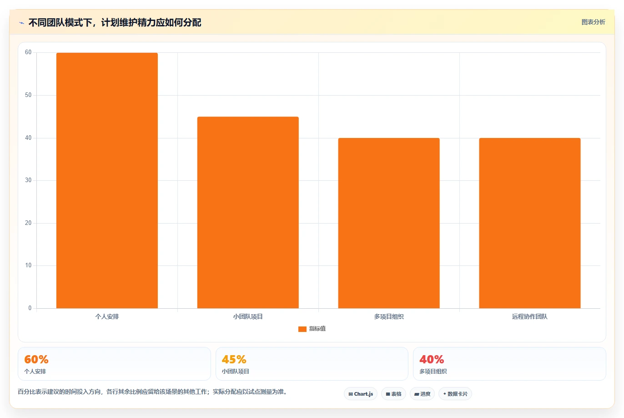Click the 个人安排 x-axis label

107,316
